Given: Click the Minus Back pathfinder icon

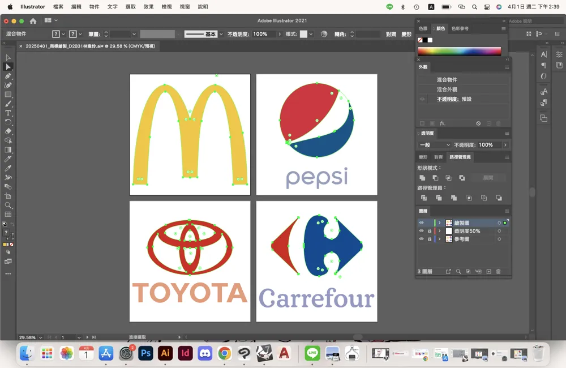Looking at the screenshot, I should pyautogui.click(x=499, y=198).
